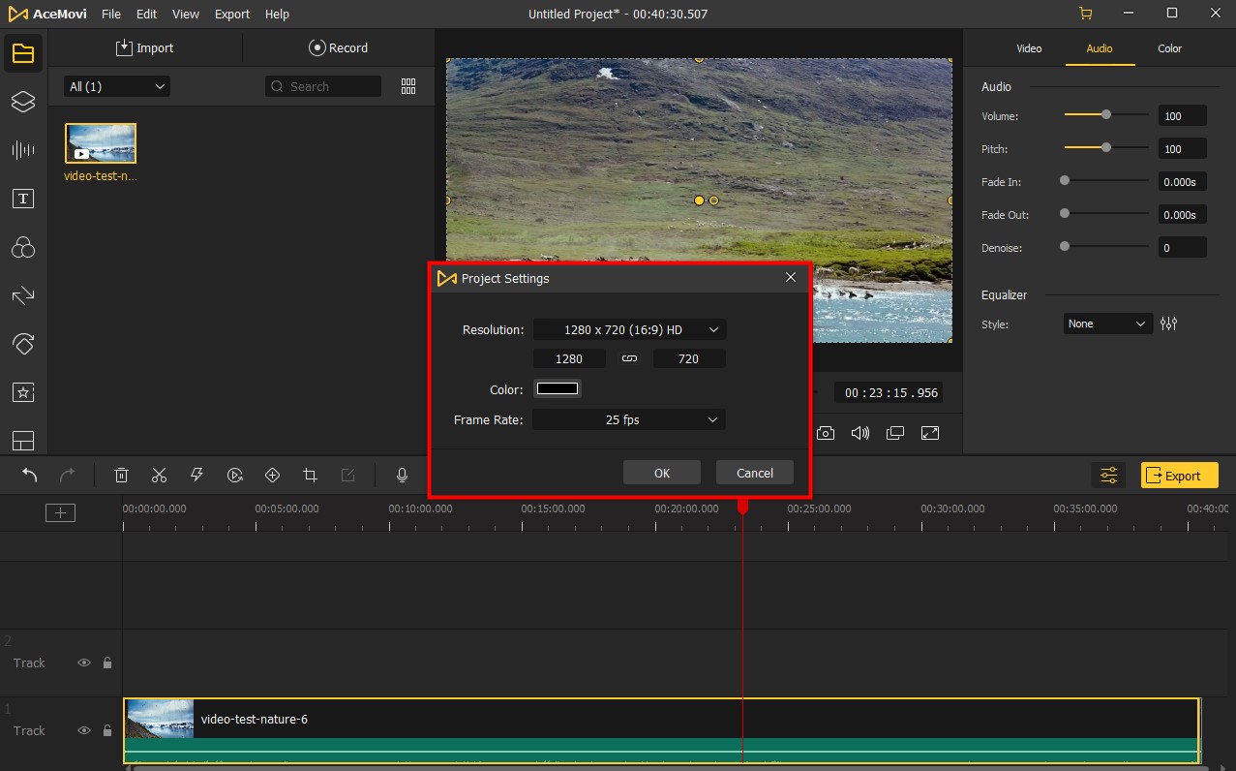Open the equalizer settings sliders icon
This screenshot has width=1236, height=771.
pyautogui.click(x=1168, y=324)
